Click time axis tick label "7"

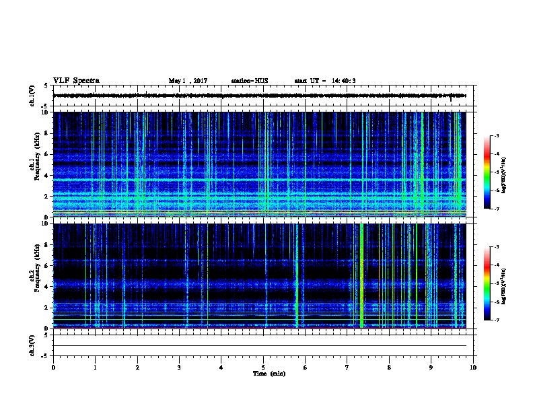point(347,368)
